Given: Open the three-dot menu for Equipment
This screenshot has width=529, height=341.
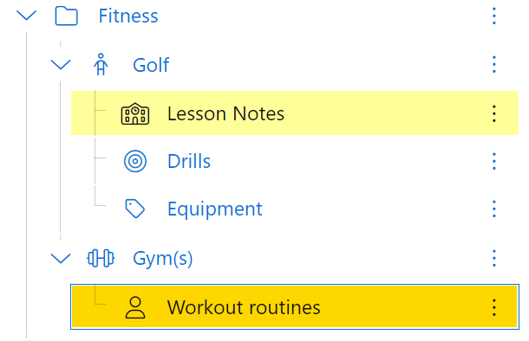Looking at the screenshot, I should [494, 209].
